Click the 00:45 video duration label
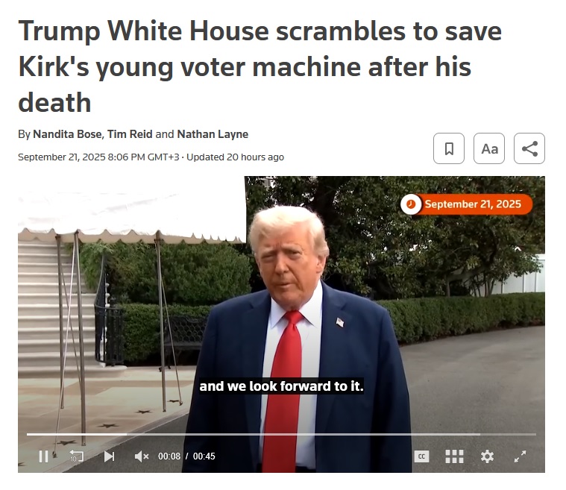566x490 pixels. pos(204,456)
